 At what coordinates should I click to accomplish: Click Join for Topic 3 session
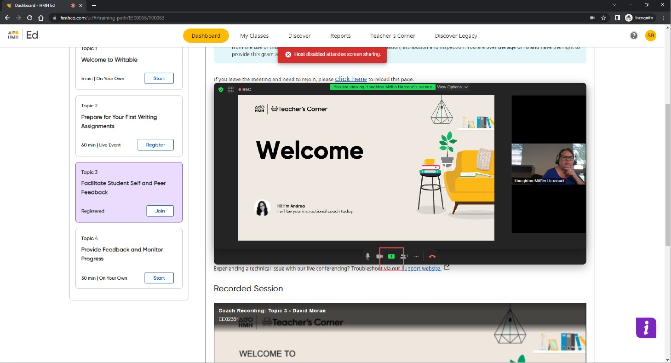[160, 211]
